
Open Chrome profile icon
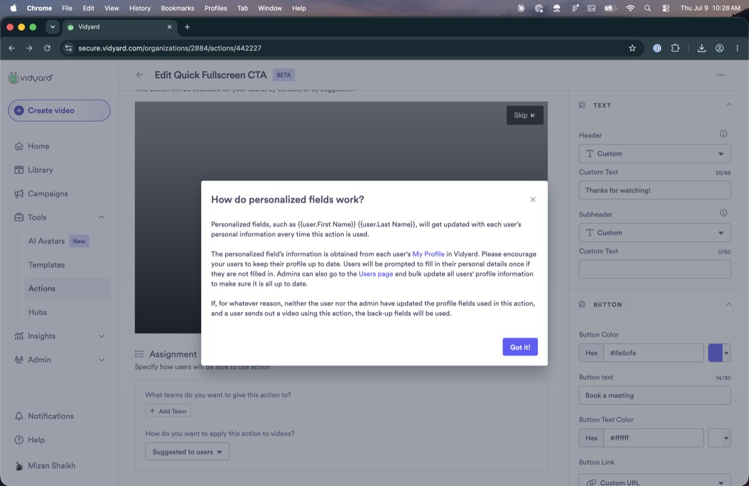[720, 48]
